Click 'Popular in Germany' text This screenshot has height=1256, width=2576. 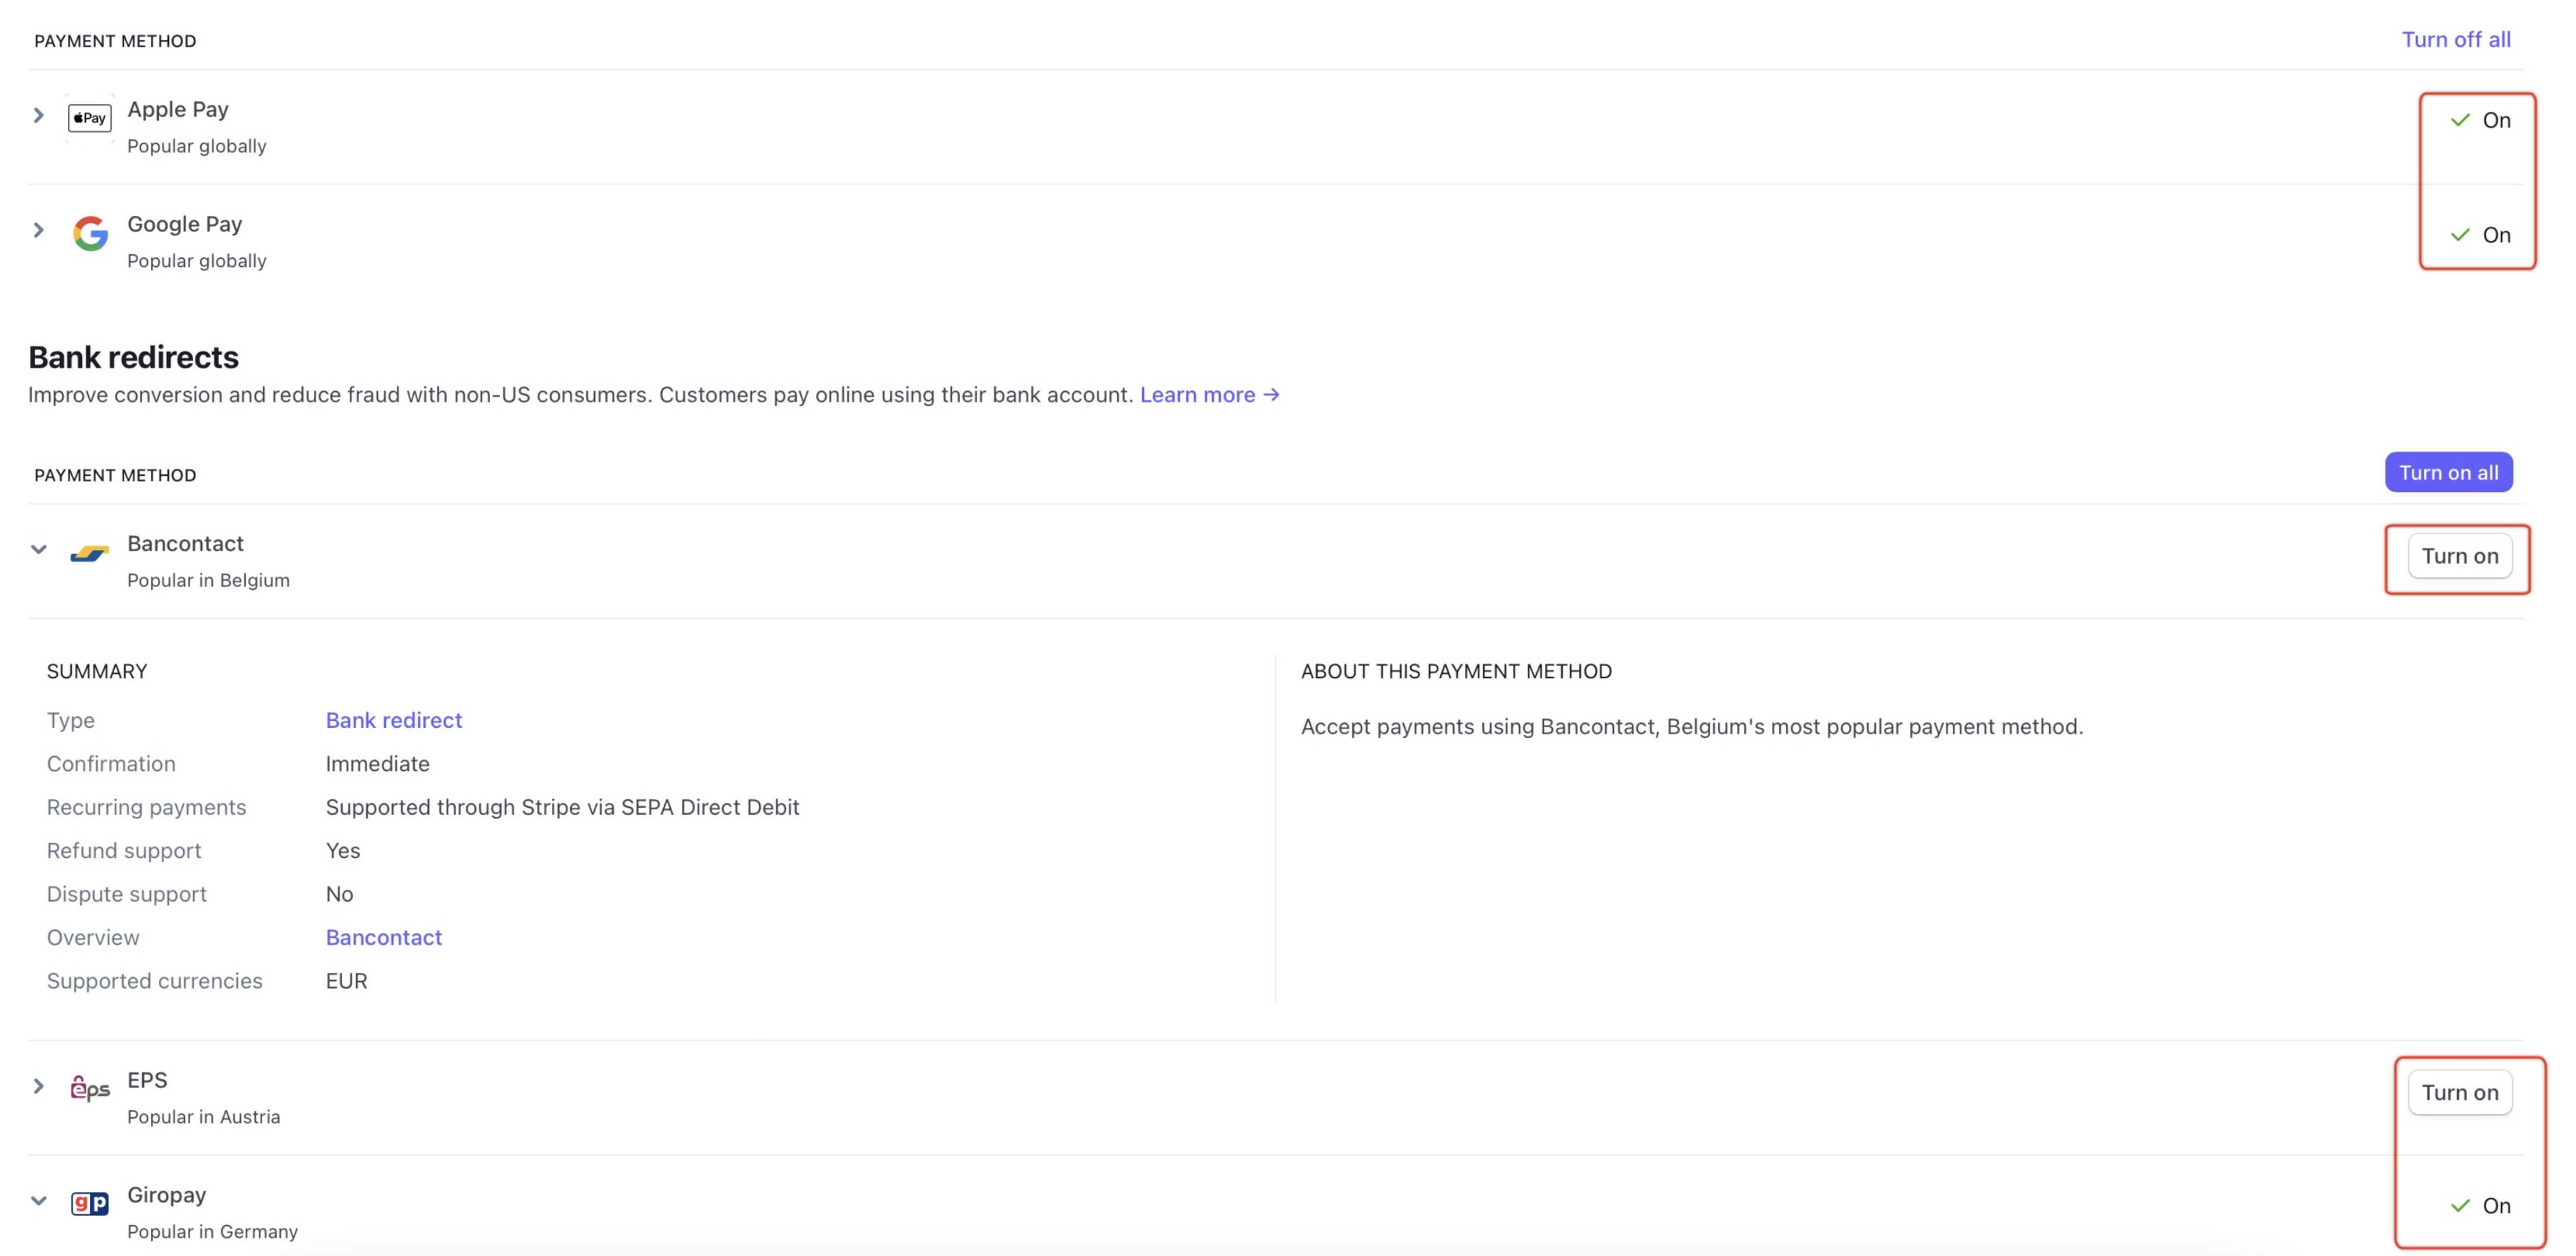(x=212, y=1232)
